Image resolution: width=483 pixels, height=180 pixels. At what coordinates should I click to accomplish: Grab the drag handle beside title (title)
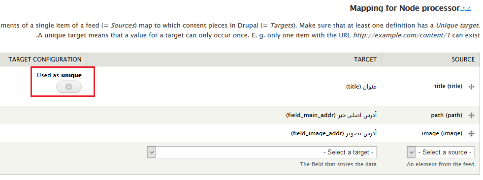471,87
